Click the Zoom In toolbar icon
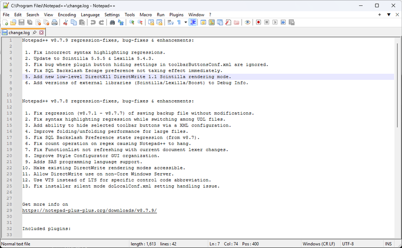 point(132,22)
